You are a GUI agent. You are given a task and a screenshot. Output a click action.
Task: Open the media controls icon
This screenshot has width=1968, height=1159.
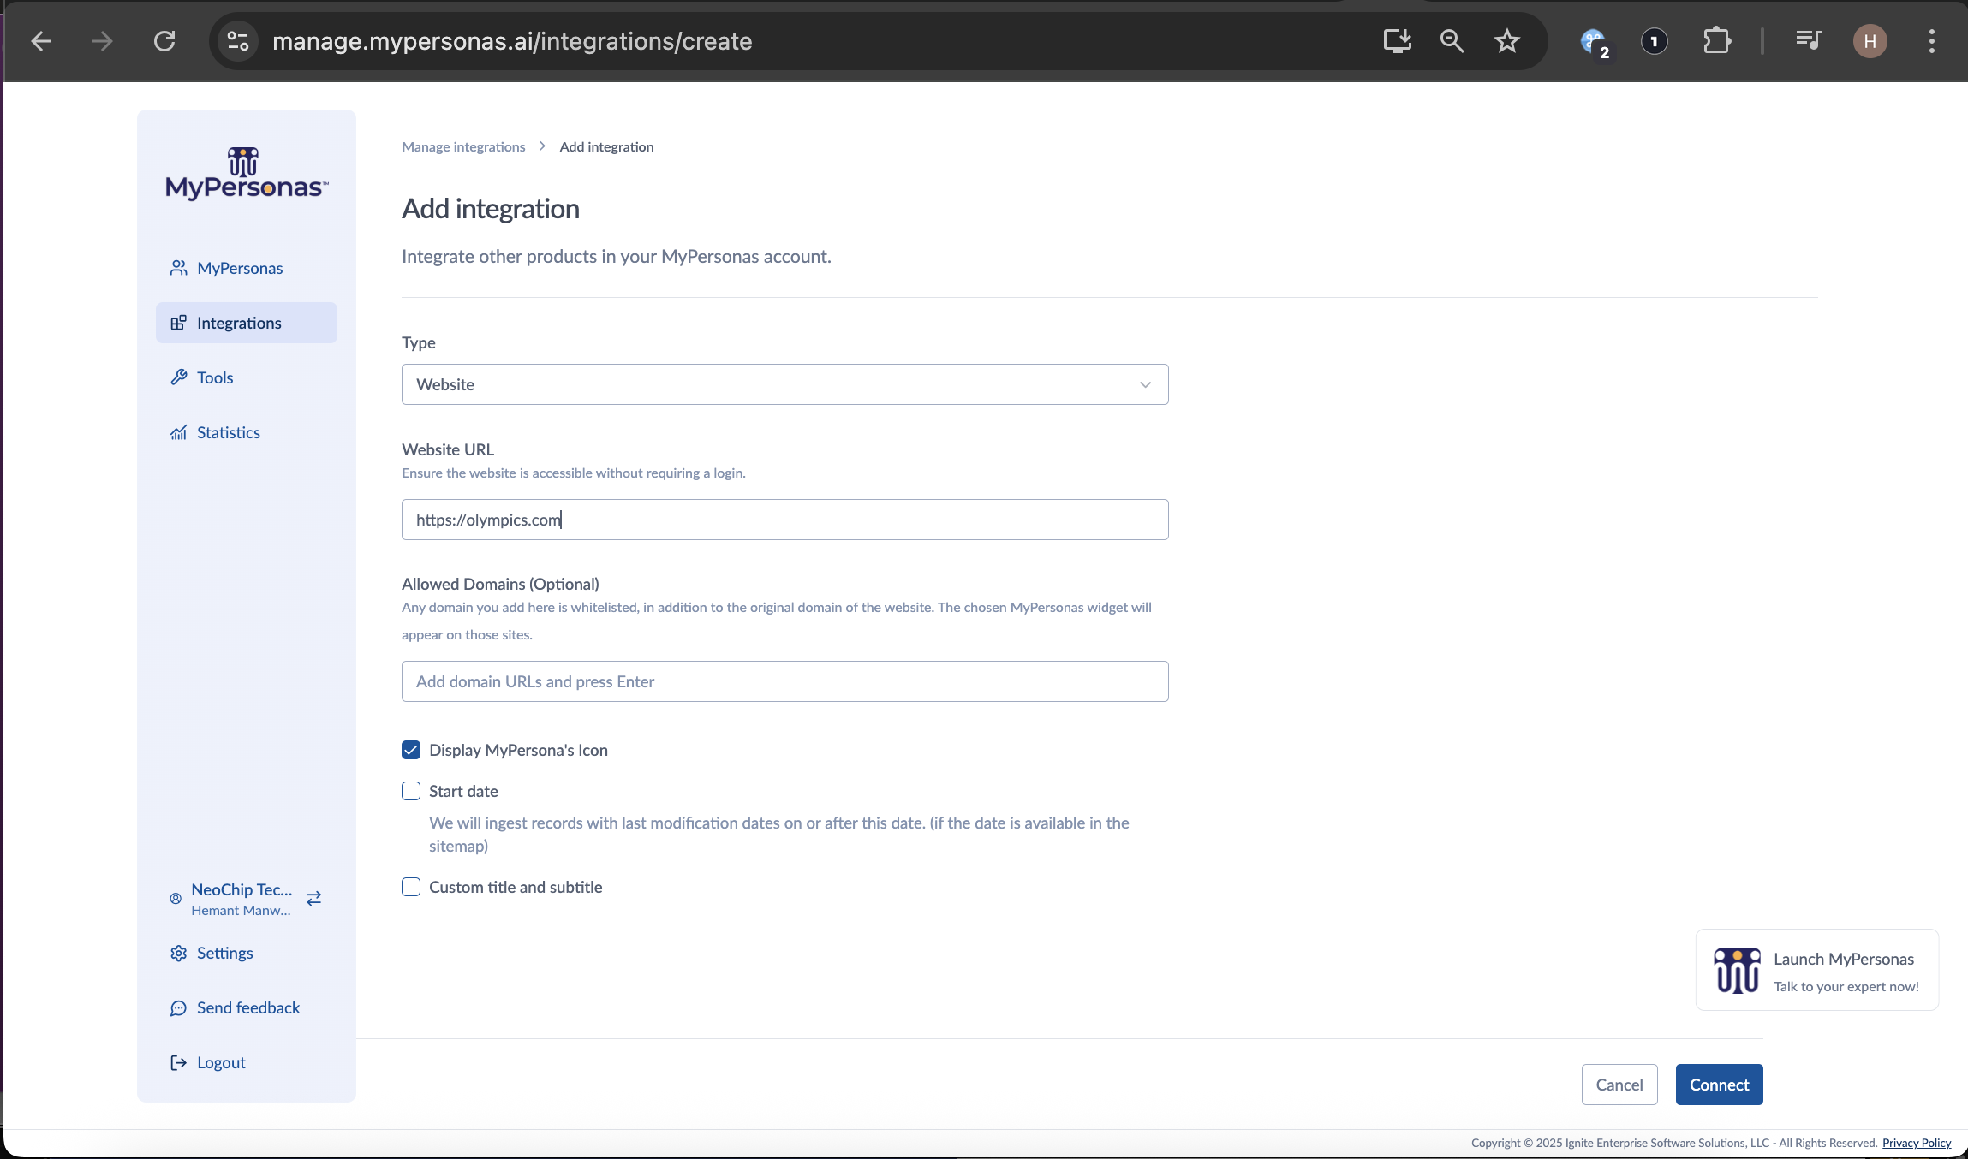pos(1808,41)
